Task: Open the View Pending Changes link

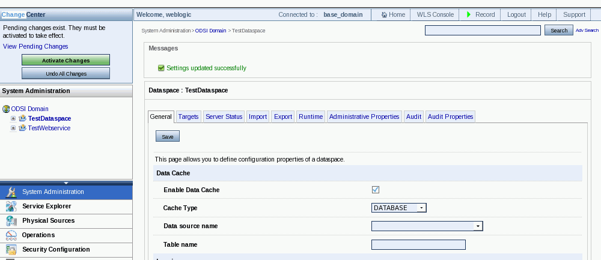Action: pyautogui.click(x=35, y=46)
